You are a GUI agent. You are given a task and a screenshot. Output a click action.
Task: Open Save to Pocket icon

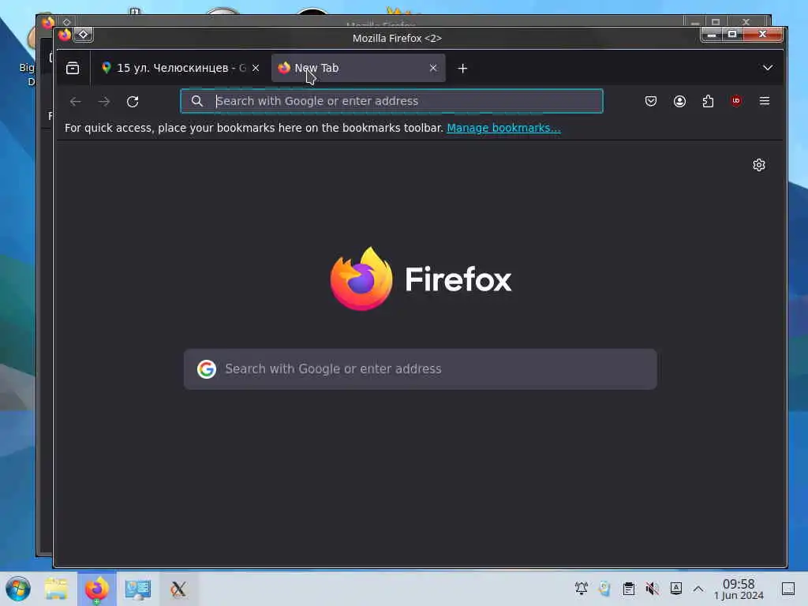(651, 101)
